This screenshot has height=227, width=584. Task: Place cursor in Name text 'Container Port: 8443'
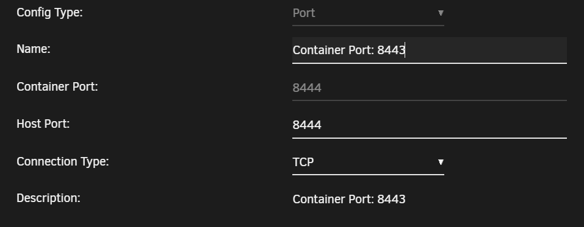click(x=349, y=50)
